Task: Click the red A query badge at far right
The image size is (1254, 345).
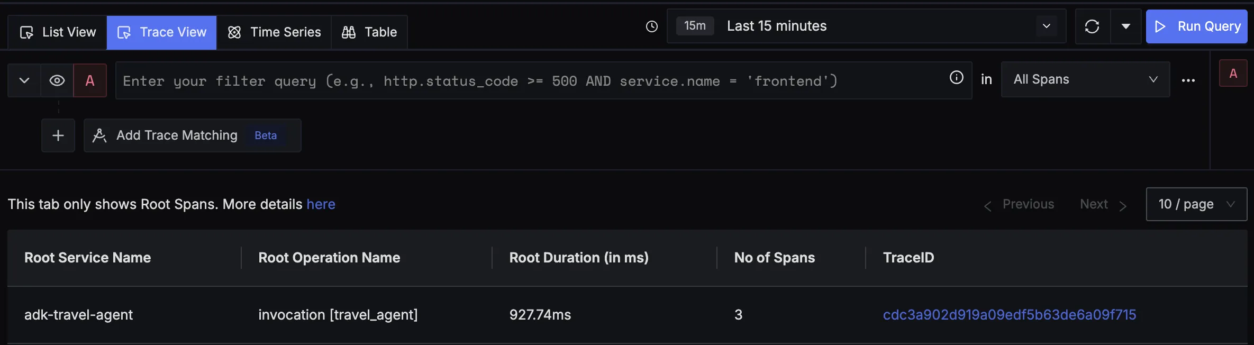Action: (x=1233, y=74)
